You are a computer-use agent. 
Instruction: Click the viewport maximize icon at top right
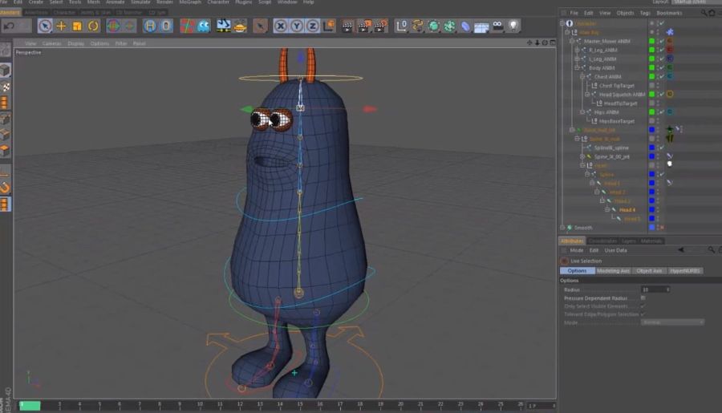click(x=553, y=43)
